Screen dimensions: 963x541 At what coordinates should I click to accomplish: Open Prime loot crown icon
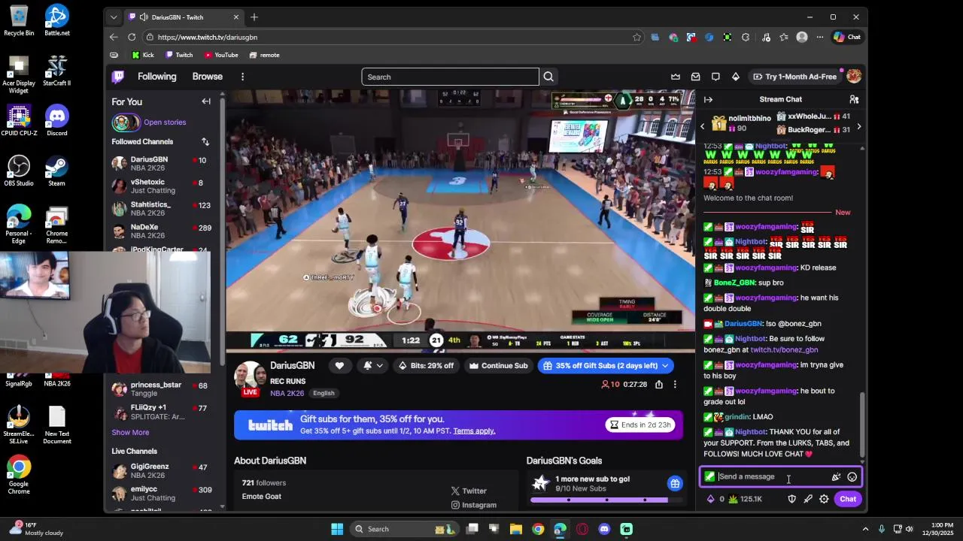click(676, 77)
